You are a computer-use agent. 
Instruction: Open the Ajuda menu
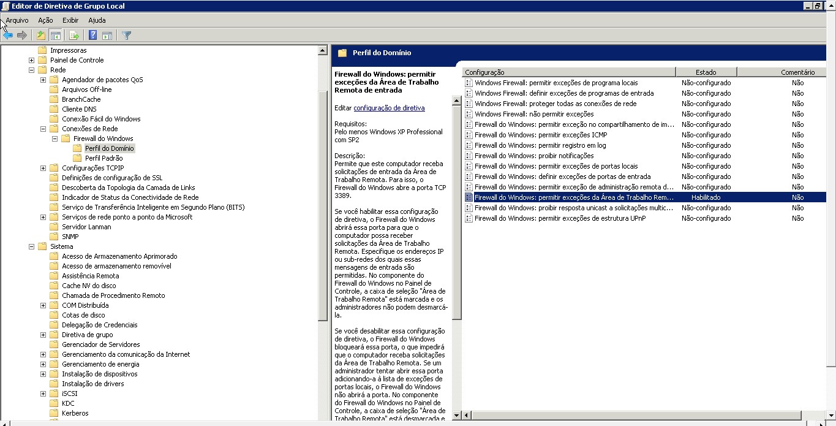(97, 20)
